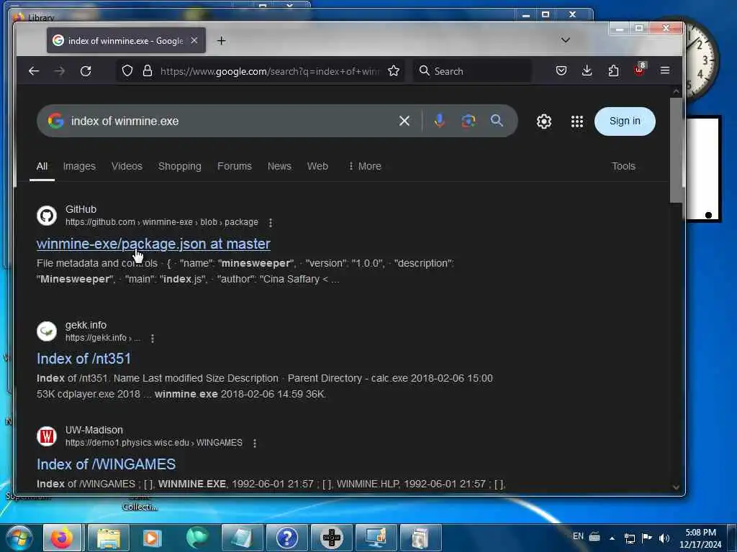Click the EN language indicator
The width and height of the screenshot is (737, 552).
click(x=578, y=536)
